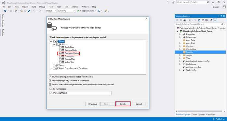
Task: Click the Properties wrench icon in Solution Explorer
Action: coord(211,20)
